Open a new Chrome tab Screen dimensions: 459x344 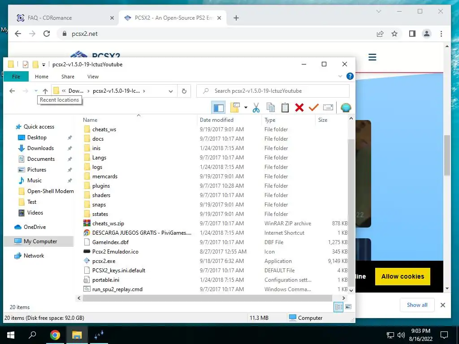tap(236, 18)
